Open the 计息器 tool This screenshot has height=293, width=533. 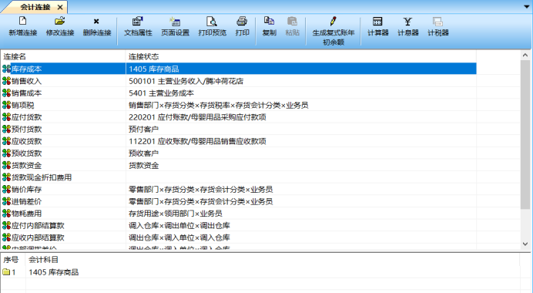click(x=407, y=21)
